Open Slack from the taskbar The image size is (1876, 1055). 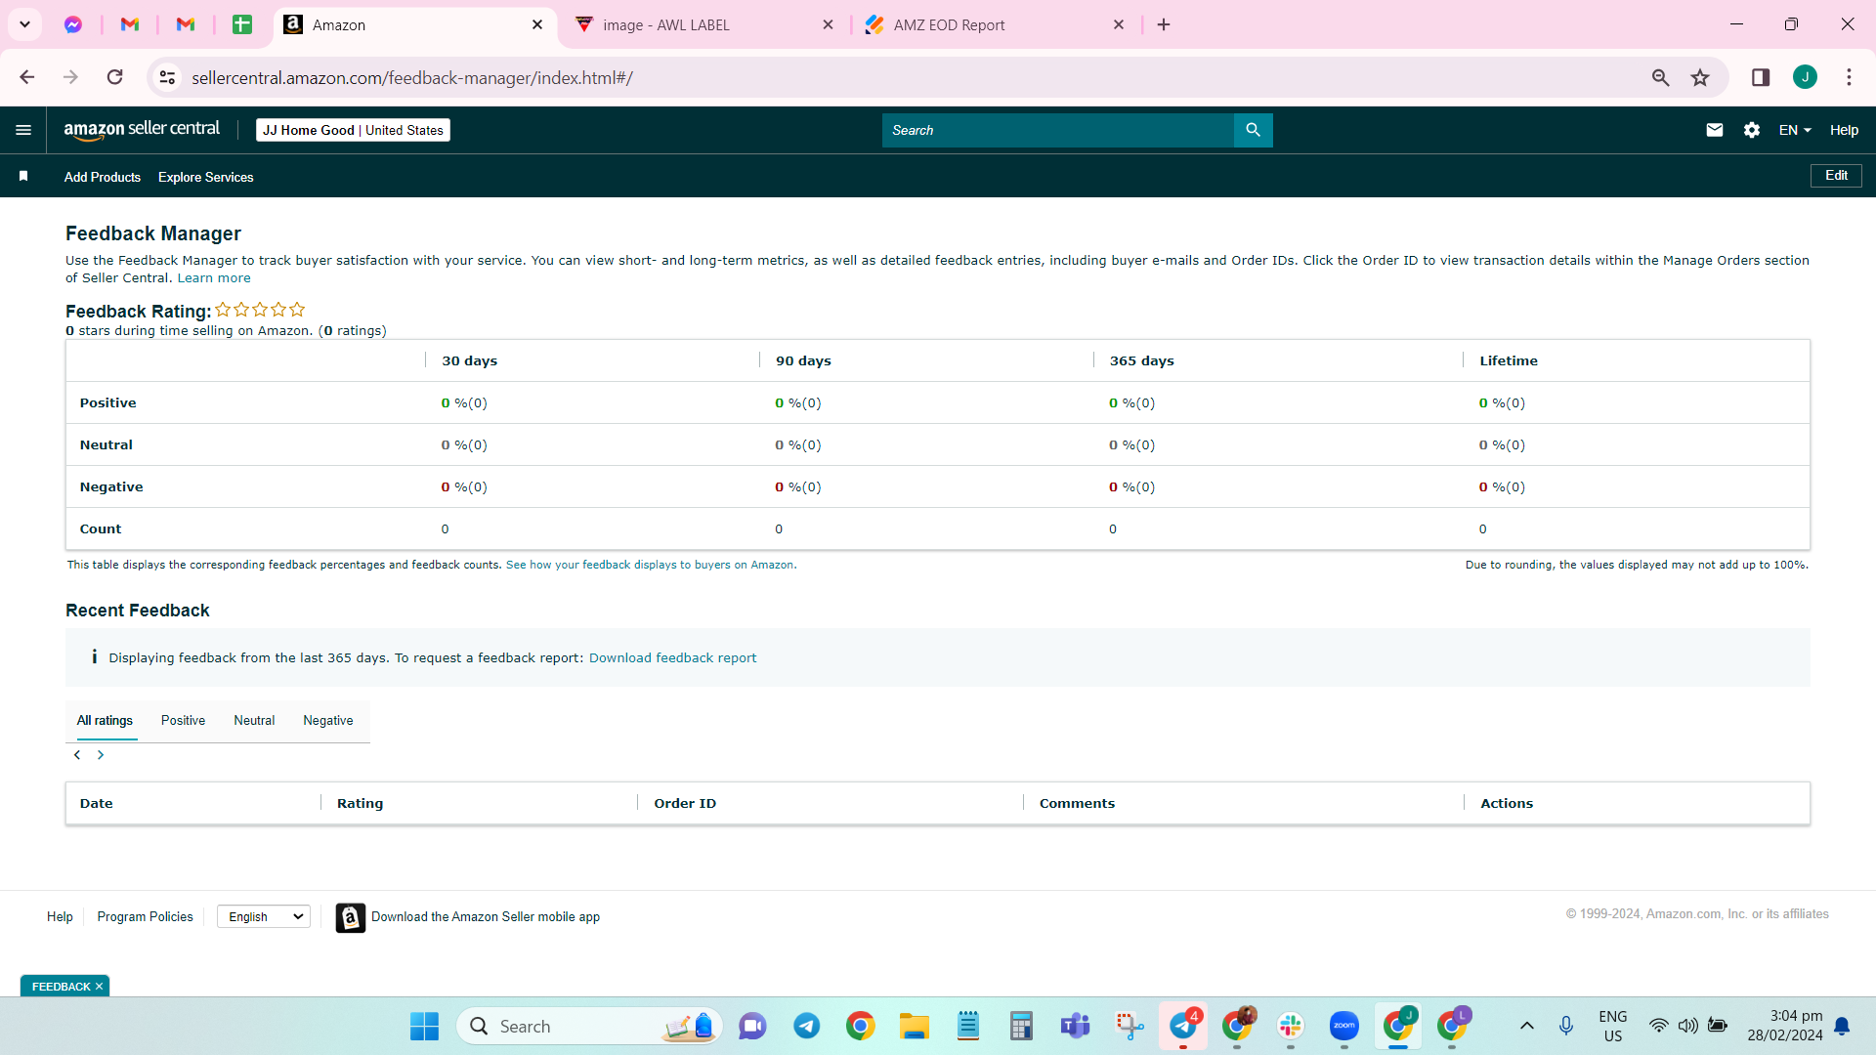pos(1290,1026)
